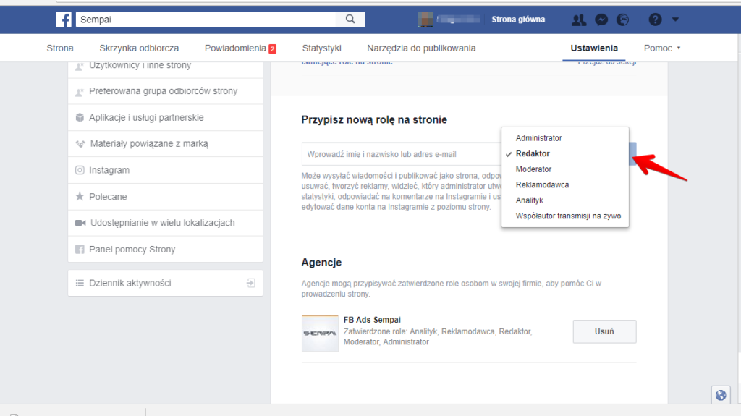Open the notifications globe icon in header
This screenshot has height=416, width=741.
click(x=623, y=20)
